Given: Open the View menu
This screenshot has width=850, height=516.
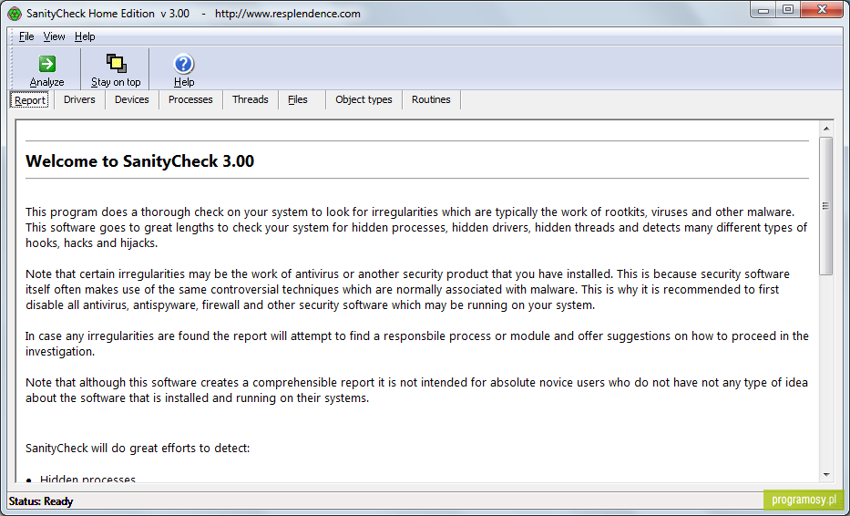Looking at the screenshot, I should pos(55,36).
